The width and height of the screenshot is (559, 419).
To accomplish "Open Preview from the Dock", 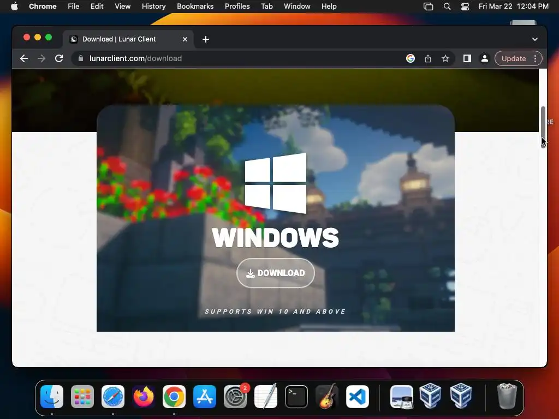I will (402, 397).
